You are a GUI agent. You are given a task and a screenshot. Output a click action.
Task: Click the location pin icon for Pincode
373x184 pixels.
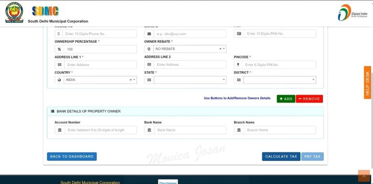click(238, 64)
